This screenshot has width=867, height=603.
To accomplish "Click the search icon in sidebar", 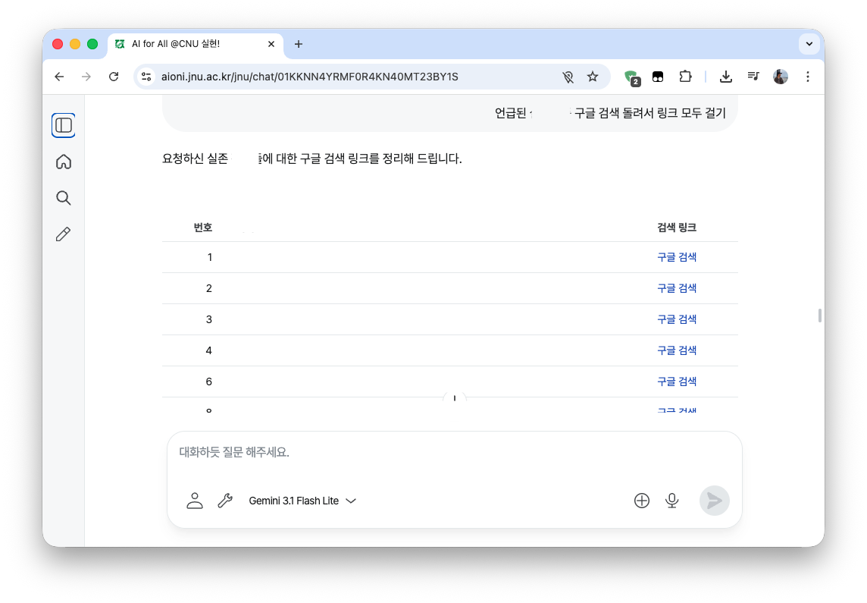I will [x=64, y=198].
